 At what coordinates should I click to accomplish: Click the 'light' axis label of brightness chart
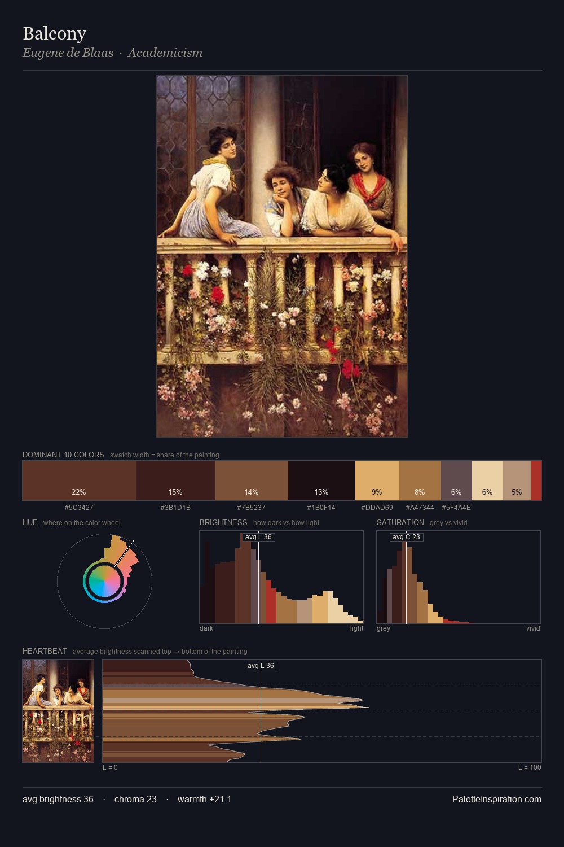click(x=357, y=628)
